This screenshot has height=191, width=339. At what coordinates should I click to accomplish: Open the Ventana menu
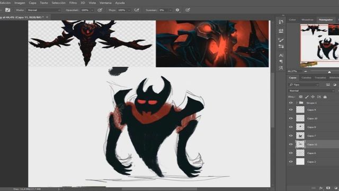point(105,3)
